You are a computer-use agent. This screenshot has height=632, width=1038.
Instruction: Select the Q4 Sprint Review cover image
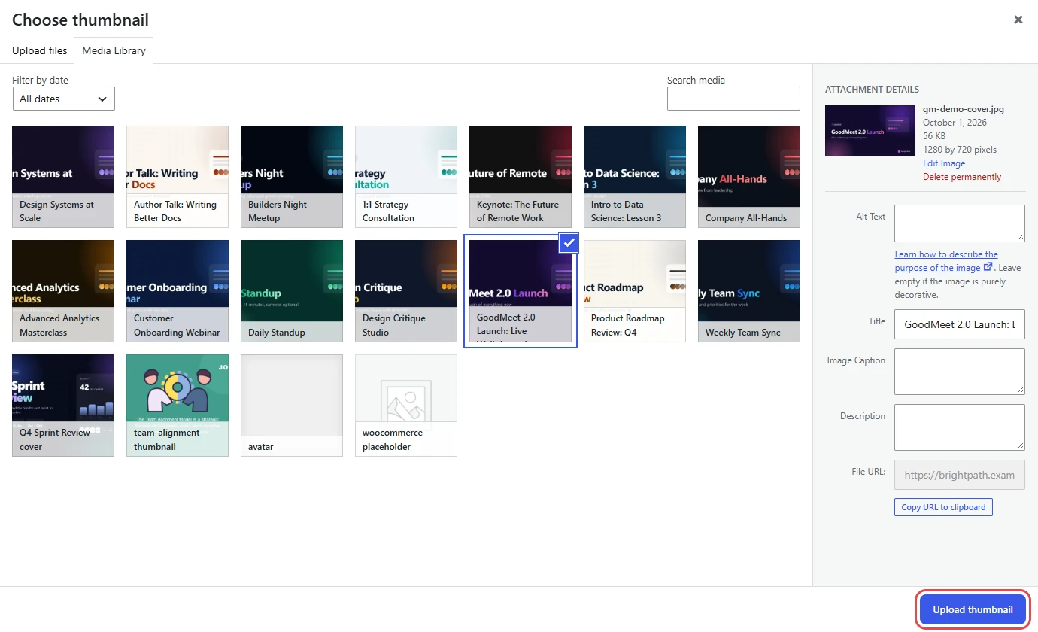63,406
